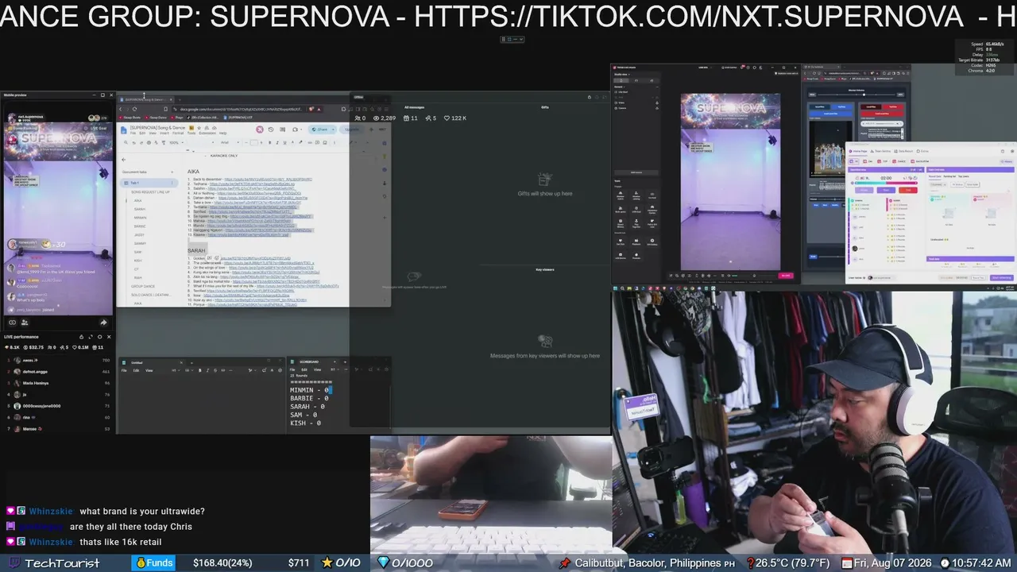1017x572 pixels.
Task: Select SARAH in the Docs outline sidebar
Action: coord(140,209)
